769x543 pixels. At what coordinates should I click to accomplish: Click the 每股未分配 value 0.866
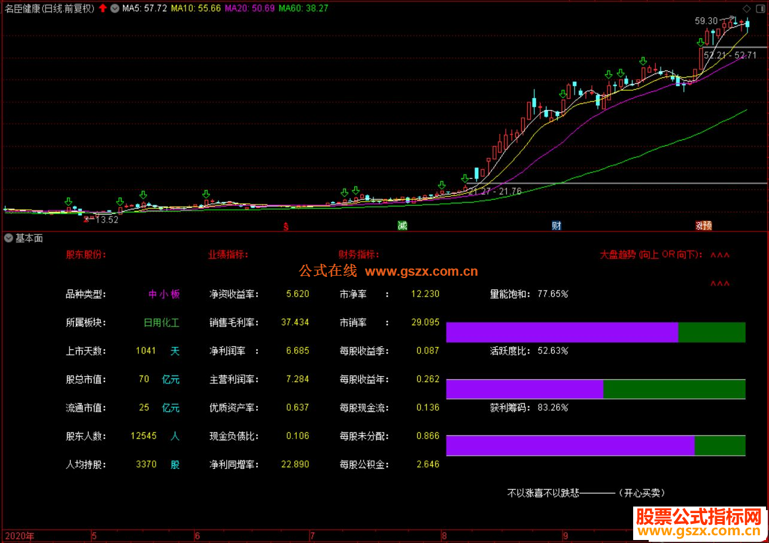[428, 435]
